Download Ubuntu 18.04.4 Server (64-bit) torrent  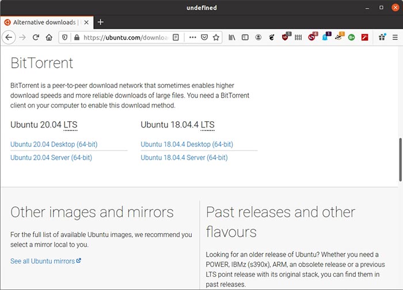click(184, 157)
